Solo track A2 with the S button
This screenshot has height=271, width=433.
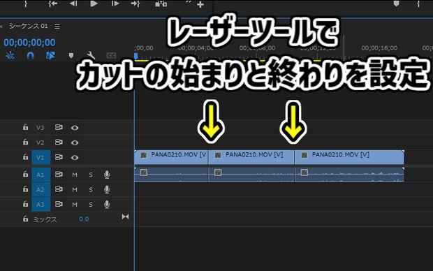(x=91, y=190)
